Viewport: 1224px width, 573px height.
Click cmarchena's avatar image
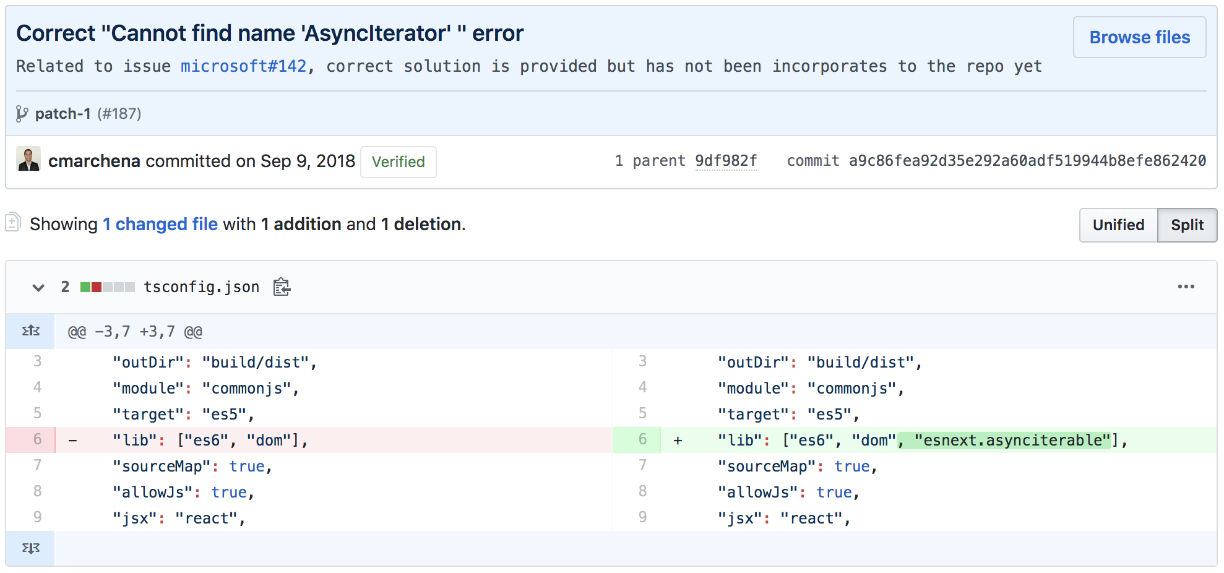pyautogui.click(x=28, y=160)
